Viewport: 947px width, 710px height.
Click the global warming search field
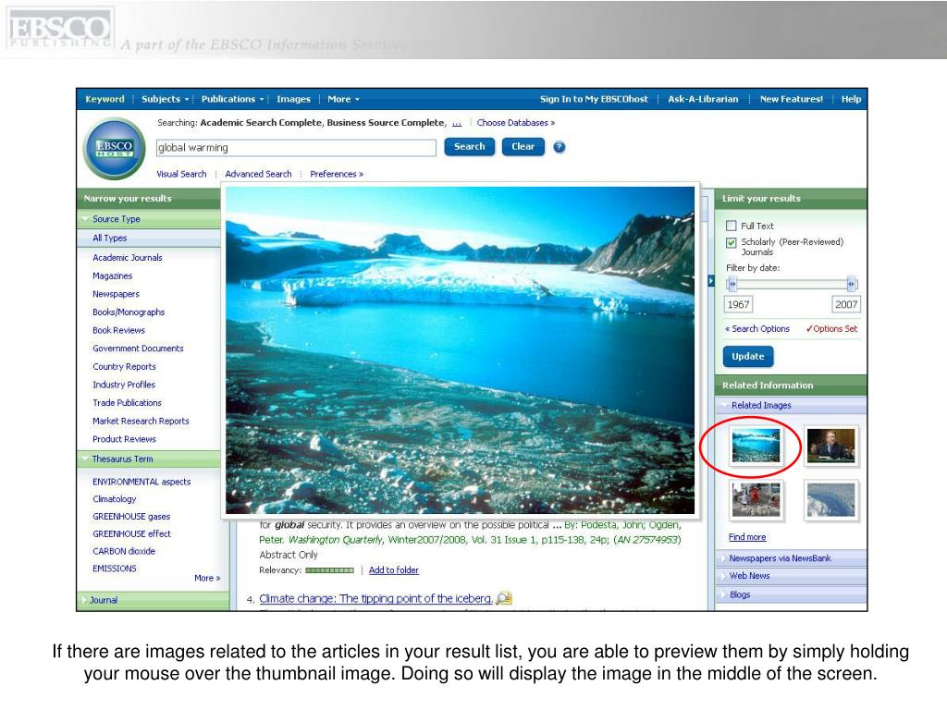[x=296, y=148]
